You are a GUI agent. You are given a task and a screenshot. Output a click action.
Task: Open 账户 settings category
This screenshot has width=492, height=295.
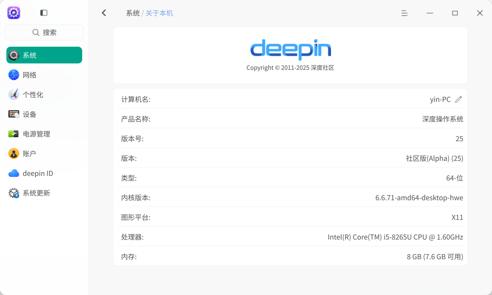click(x=44, y=153)
